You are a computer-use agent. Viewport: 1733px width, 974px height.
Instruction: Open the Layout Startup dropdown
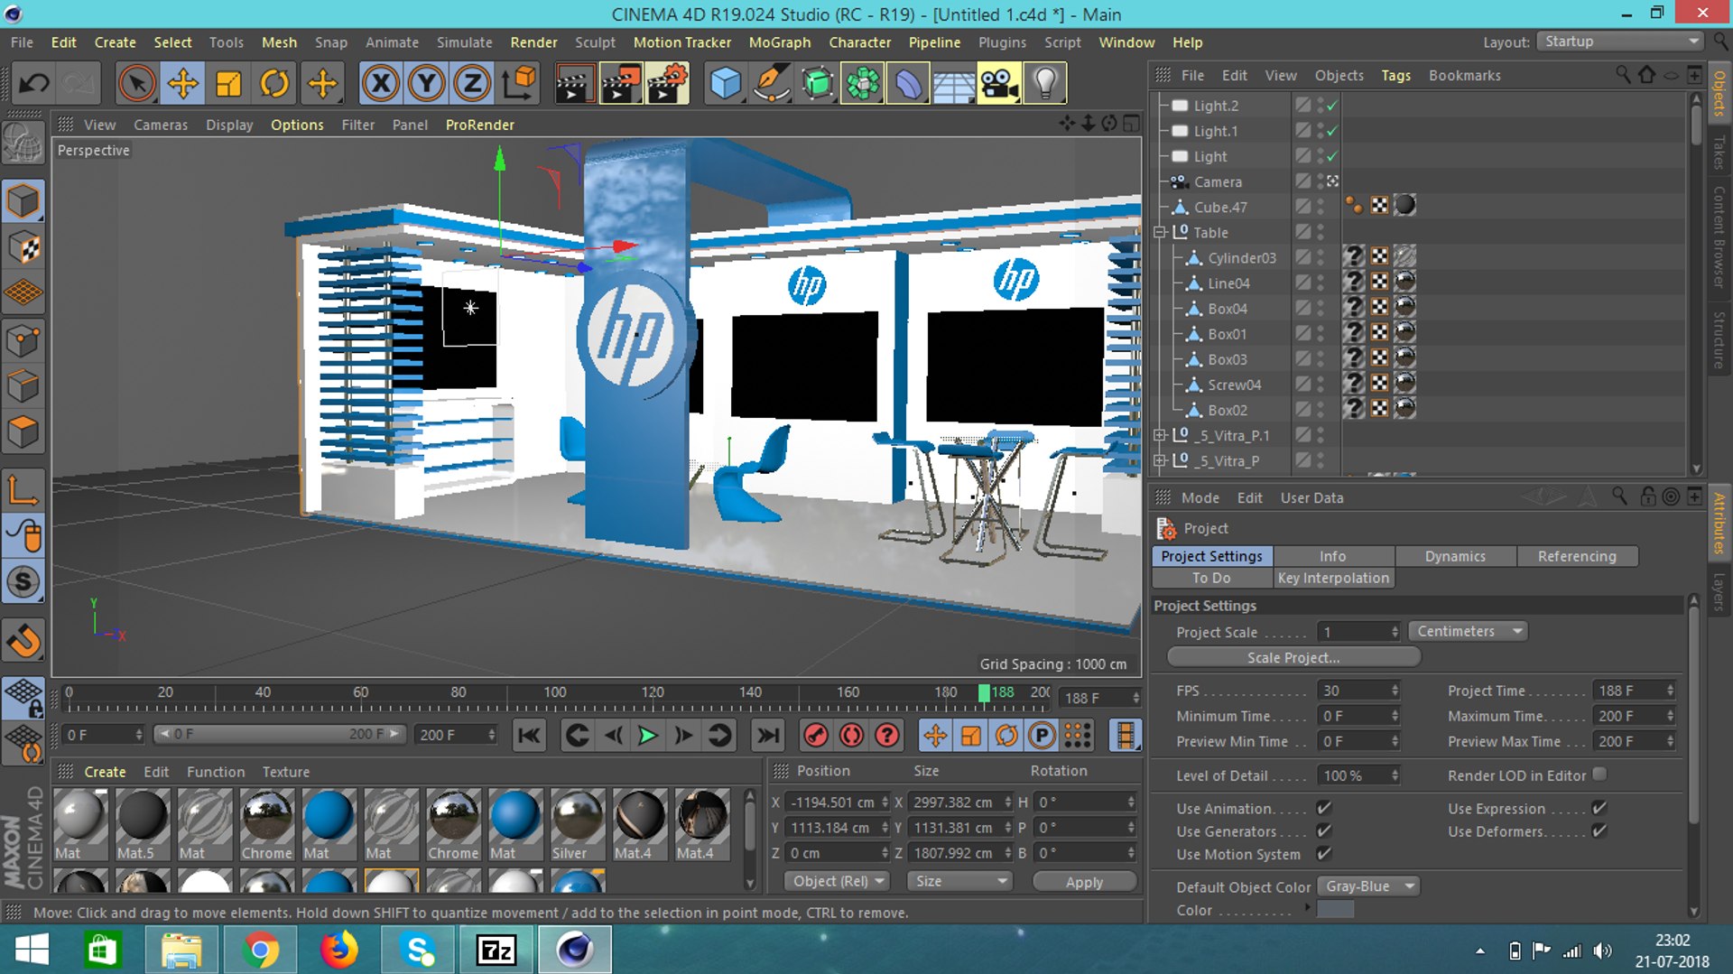click(1619, 42)
